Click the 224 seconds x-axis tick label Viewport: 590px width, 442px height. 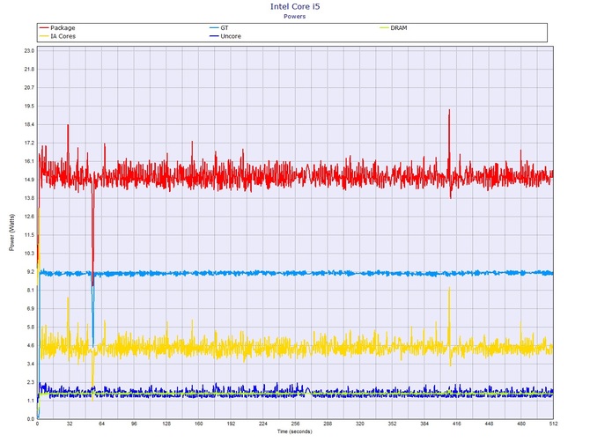(x=263, y=424)
